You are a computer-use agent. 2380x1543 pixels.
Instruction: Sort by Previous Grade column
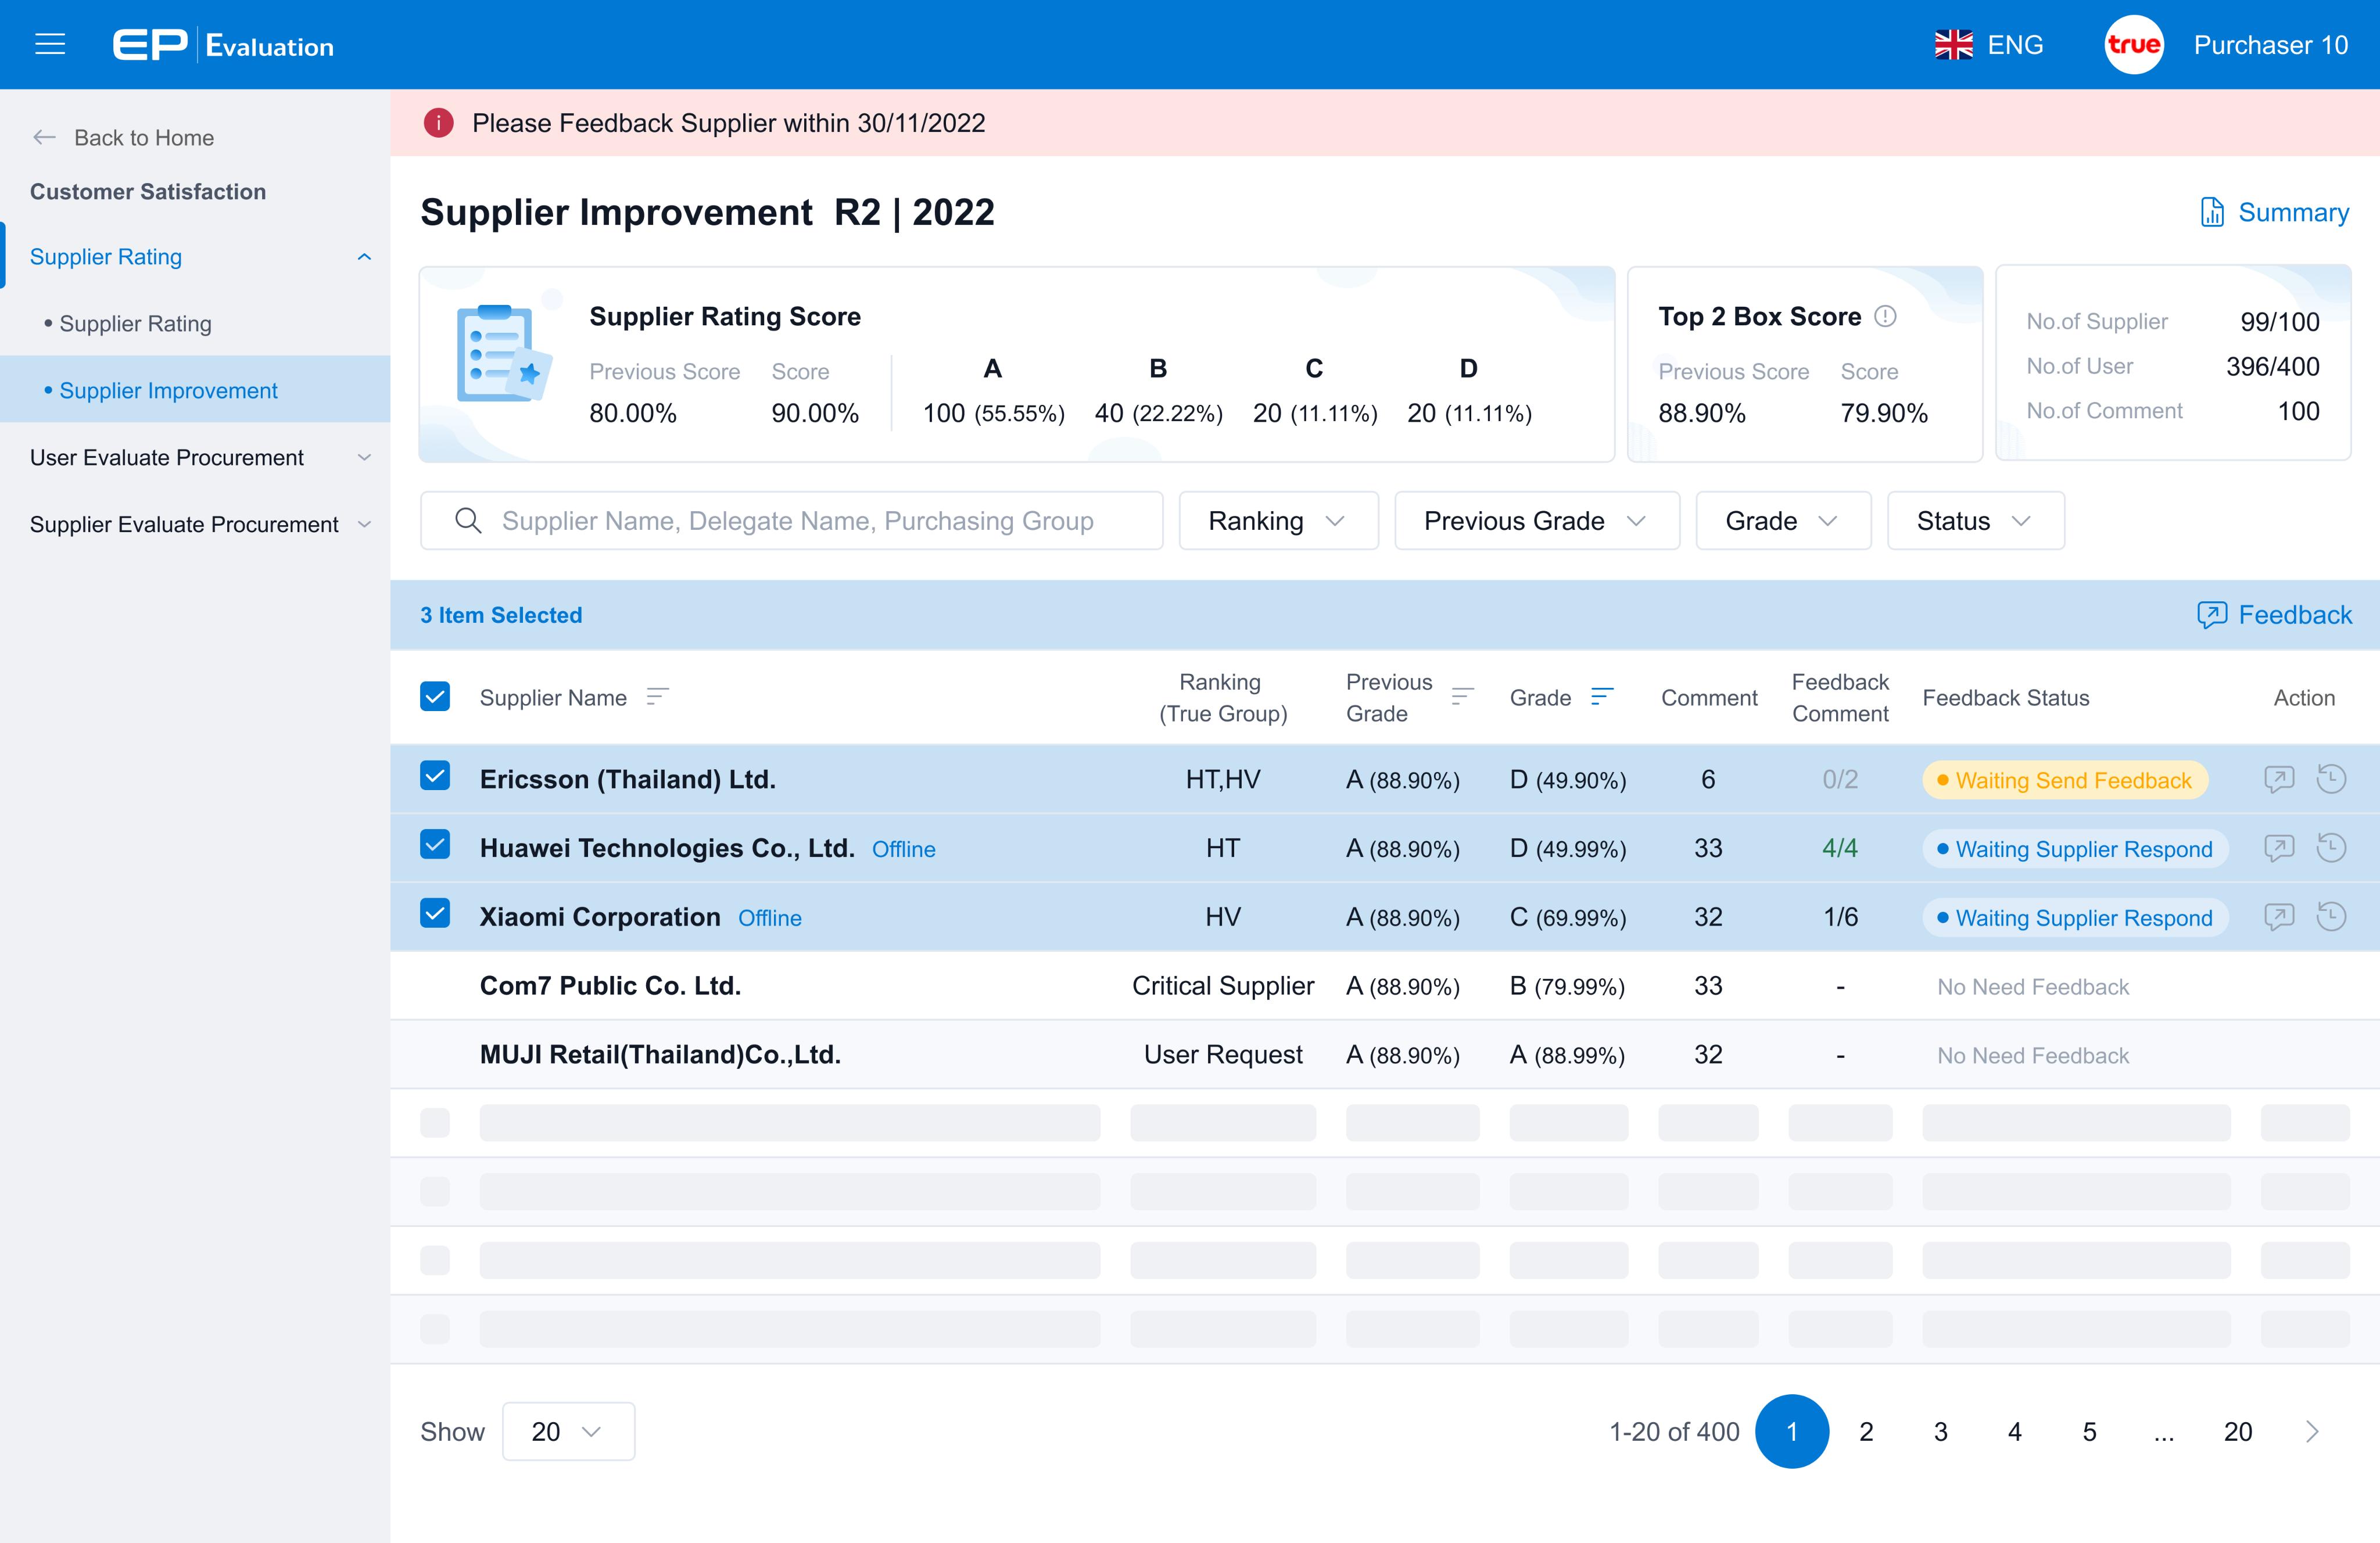[1462, 697]
